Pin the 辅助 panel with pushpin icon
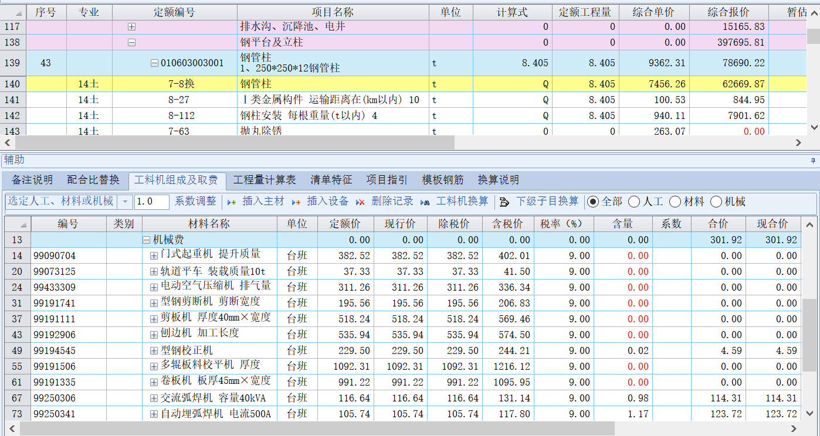820x436 pixels. tap(813, 159)
